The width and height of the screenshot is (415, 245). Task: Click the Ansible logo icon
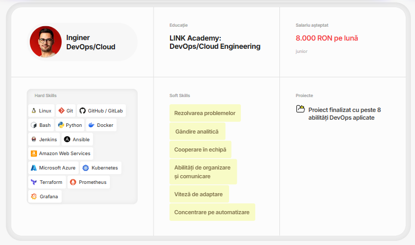(x=67, y=139)
